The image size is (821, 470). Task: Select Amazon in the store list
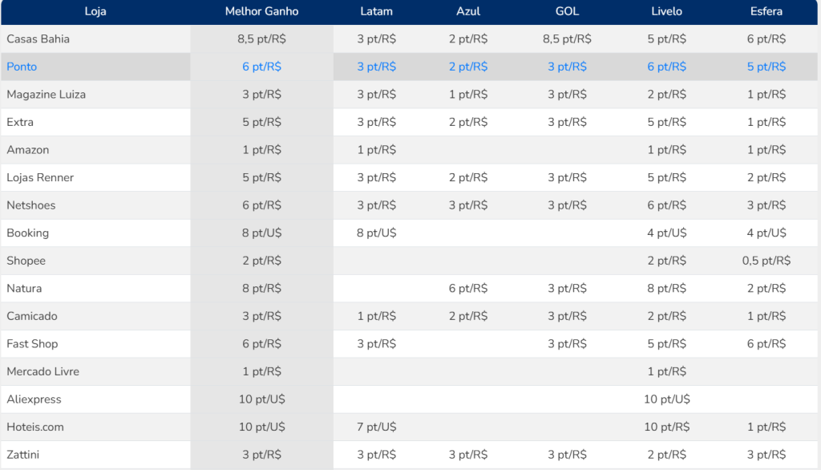[x=28, y=150]
